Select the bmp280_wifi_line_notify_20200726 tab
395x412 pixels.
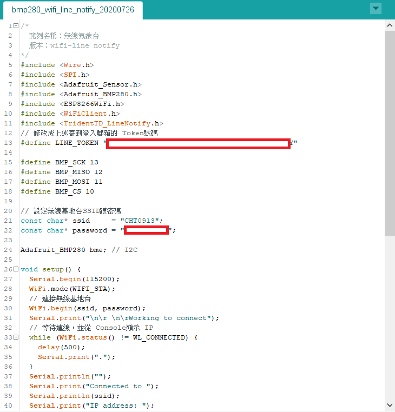click(x=73, y=10)
